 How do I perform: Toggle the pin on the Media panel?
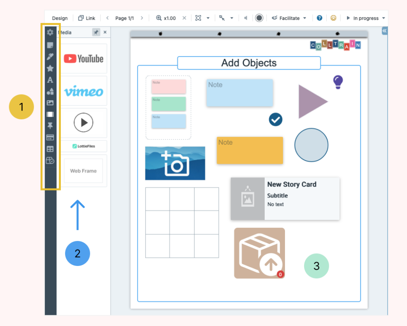point(96,32)
